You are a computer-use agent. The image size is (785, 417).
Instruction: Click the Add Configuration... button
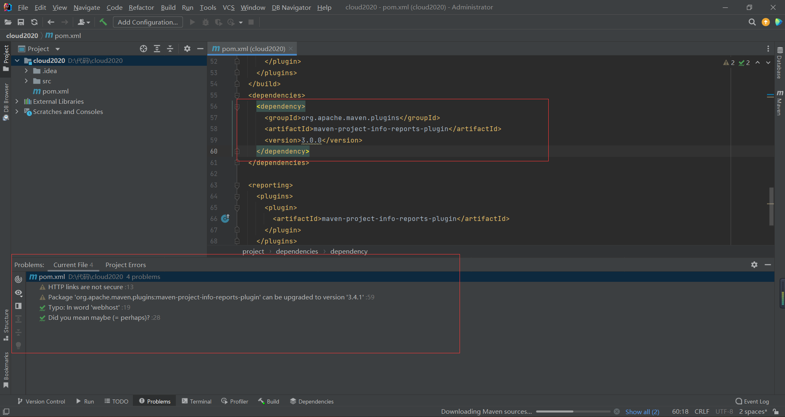[x=148, y=22]
